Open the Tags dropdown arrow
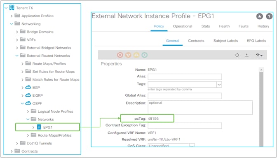 [x=219, y=84]
